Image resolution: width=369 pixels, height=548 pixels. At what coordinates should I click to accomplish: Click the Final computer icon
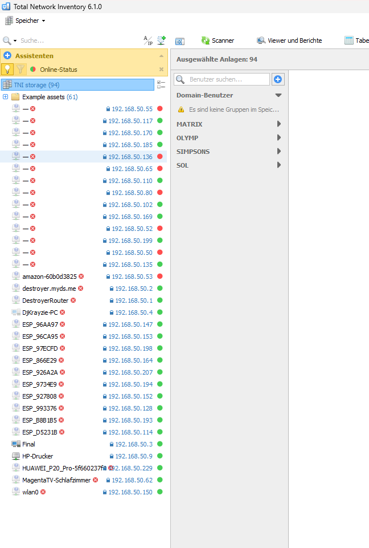click(x=16, y=444)
